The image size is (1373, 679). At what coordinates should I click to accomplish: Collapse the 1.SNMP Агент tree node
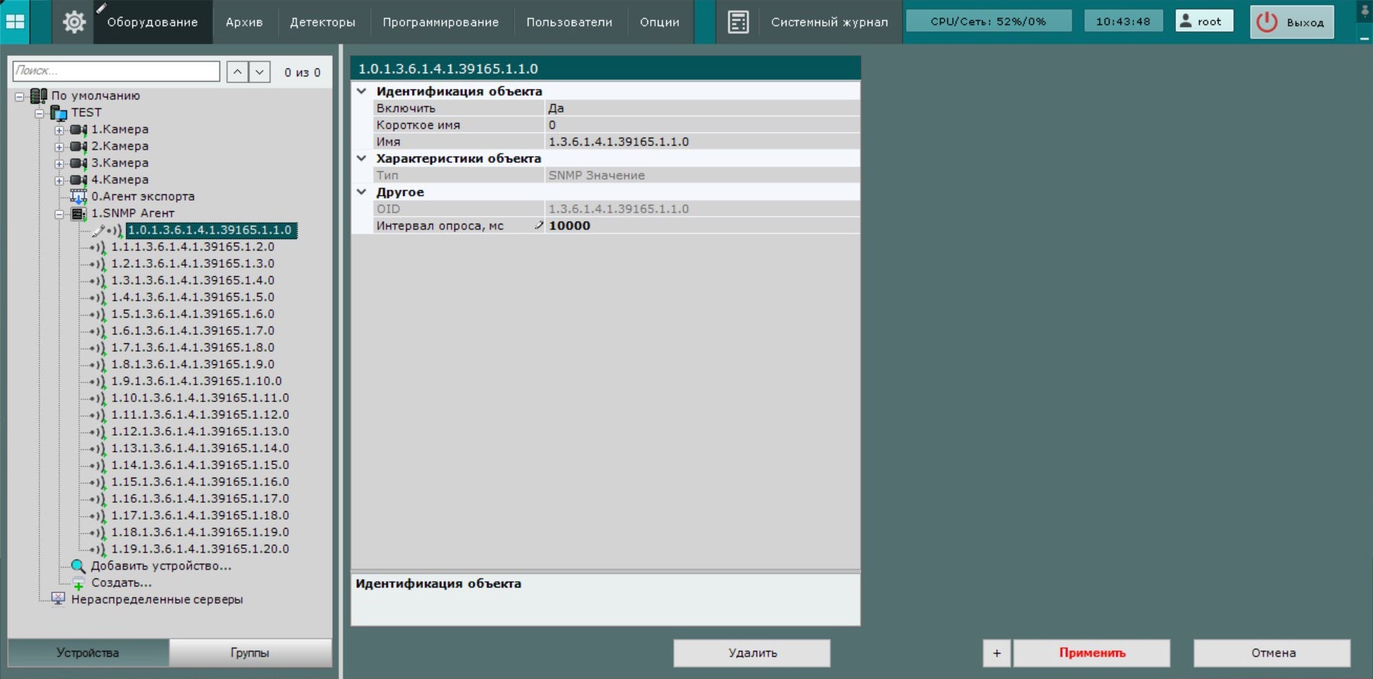[59, 214]
